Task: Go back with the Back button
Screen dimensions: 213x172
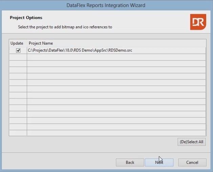Action: coord(130,163)
